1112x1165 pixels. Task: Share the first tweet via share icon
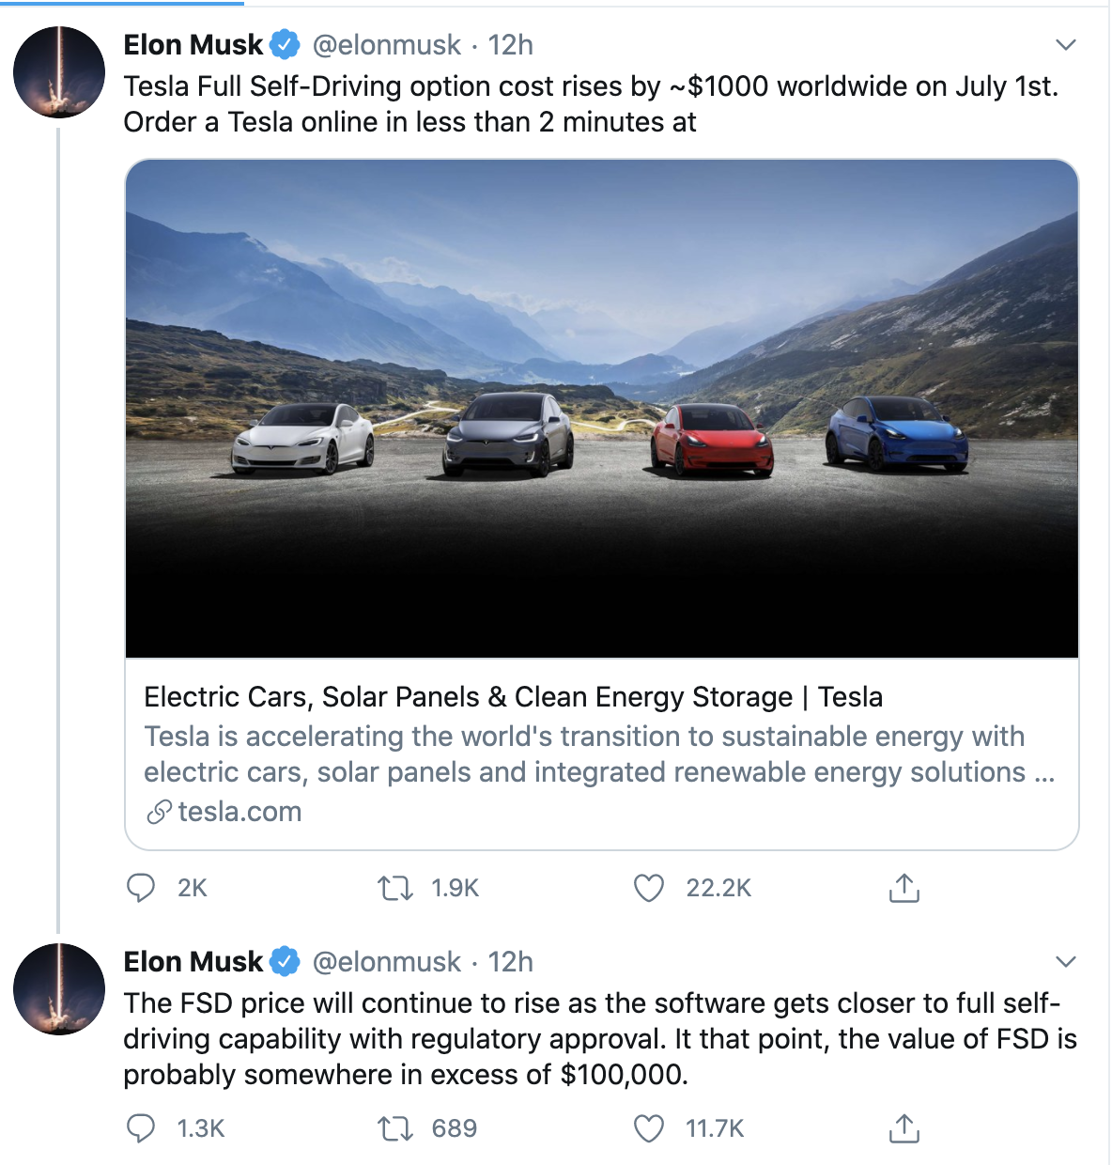(x=903, y=888)
